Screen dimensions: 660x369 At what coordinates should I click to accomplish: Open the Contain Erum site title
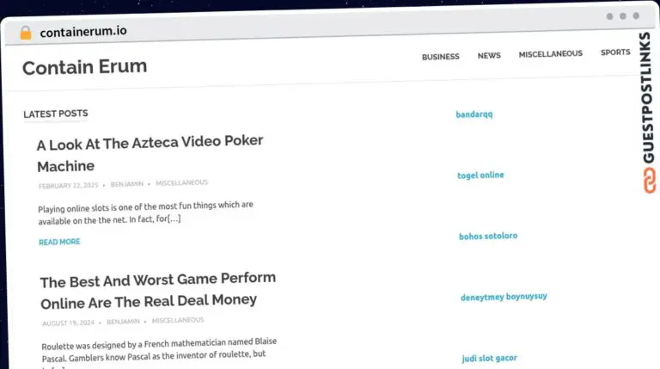(x=84, y=66)
